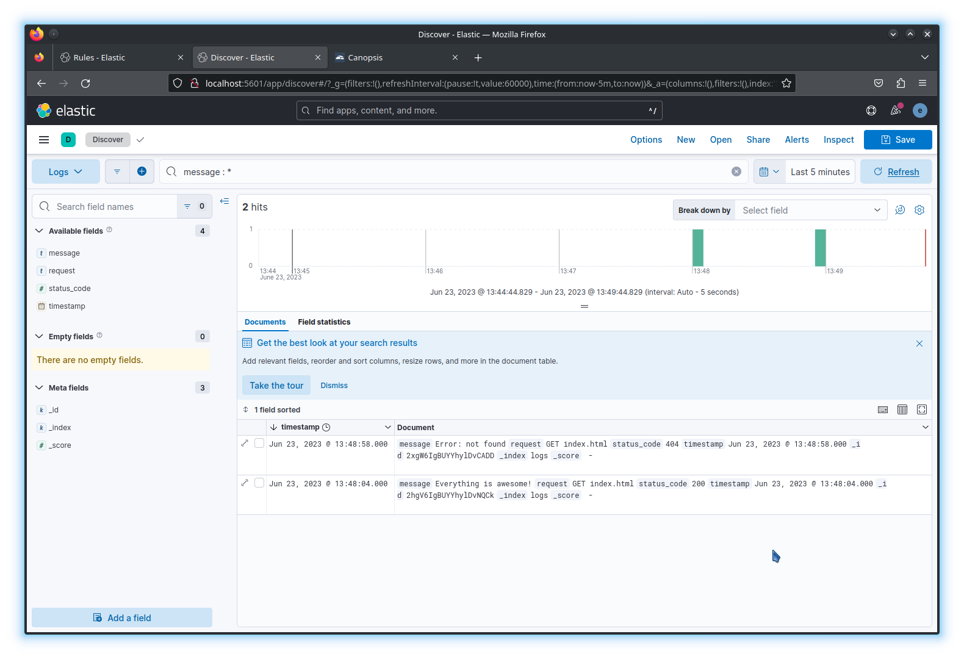
Task: Click the Open menu item
Action: pos(721,140)
